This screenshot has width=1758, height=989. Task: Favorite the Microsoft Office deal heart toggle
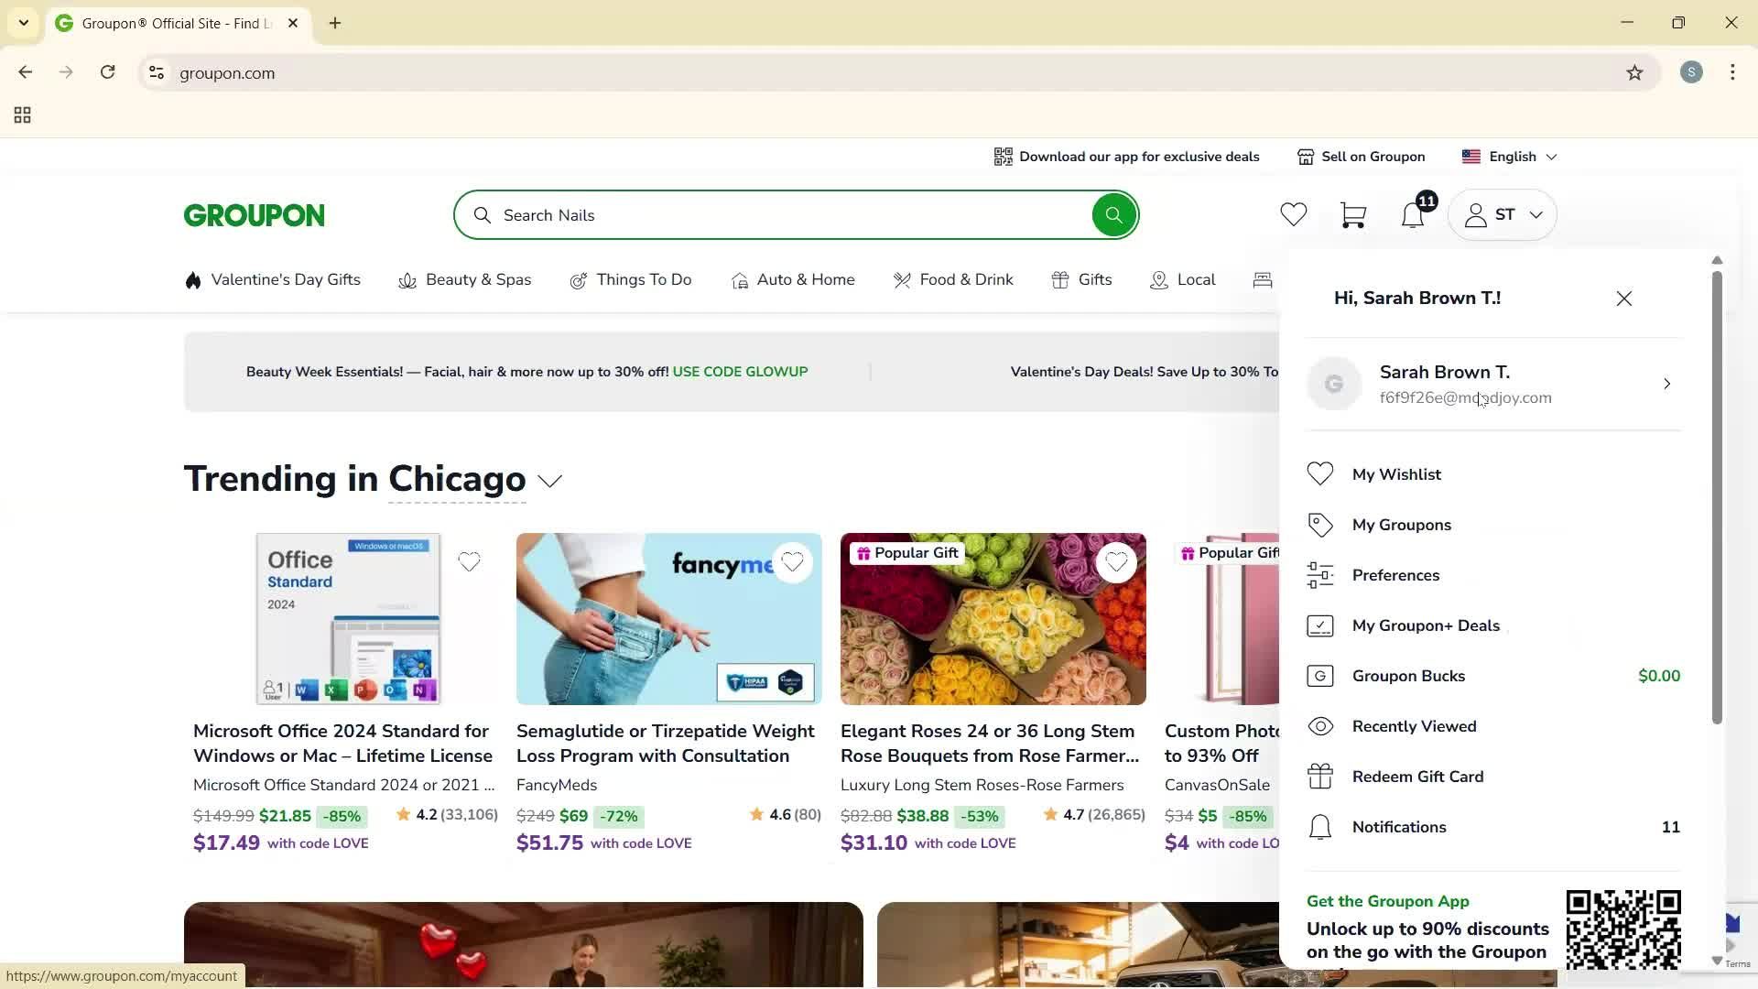point(469,561)
